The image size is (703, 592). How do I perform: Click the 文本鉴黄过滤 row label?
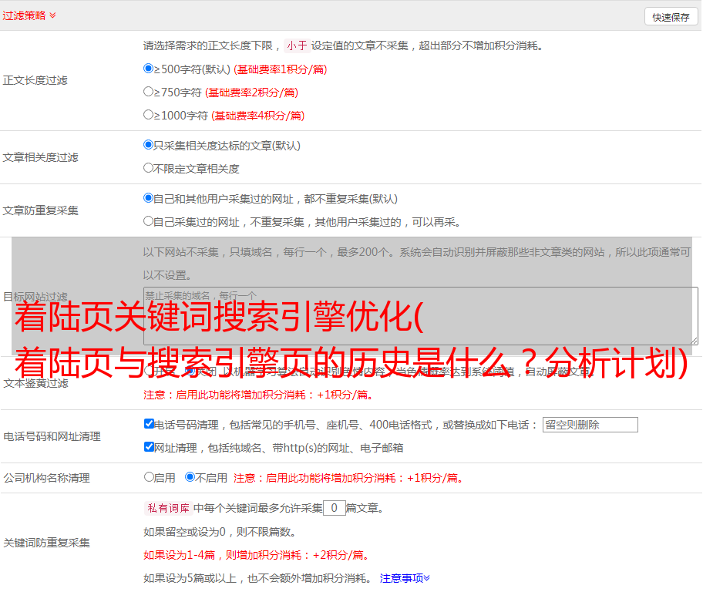point(36,383)
